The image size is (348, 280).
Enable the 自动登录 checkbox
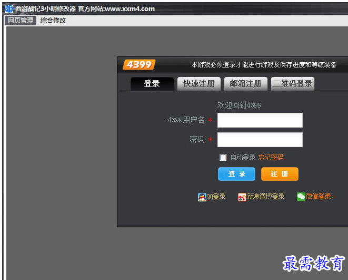223,157
